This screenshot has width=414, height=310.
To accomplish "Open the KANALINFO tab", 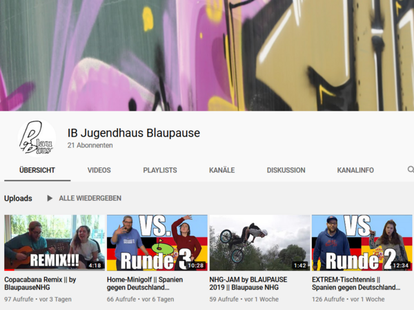I will pos(355,170).
